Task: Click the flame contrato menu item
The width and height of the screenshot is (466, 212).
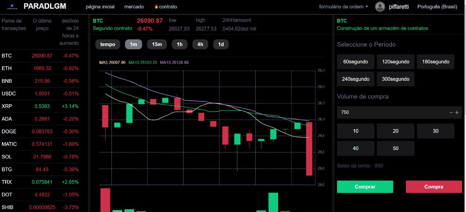Action: [166, 7]
